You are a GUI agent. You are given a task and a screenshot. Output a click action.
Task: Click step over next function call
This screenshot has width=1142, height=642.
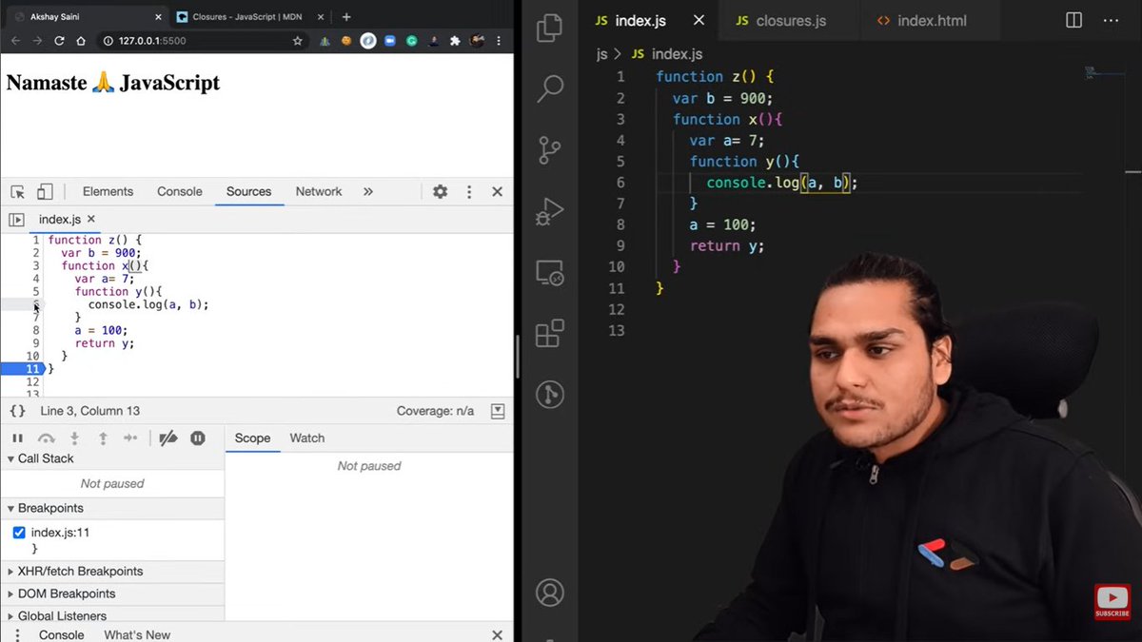click(46, 438)
